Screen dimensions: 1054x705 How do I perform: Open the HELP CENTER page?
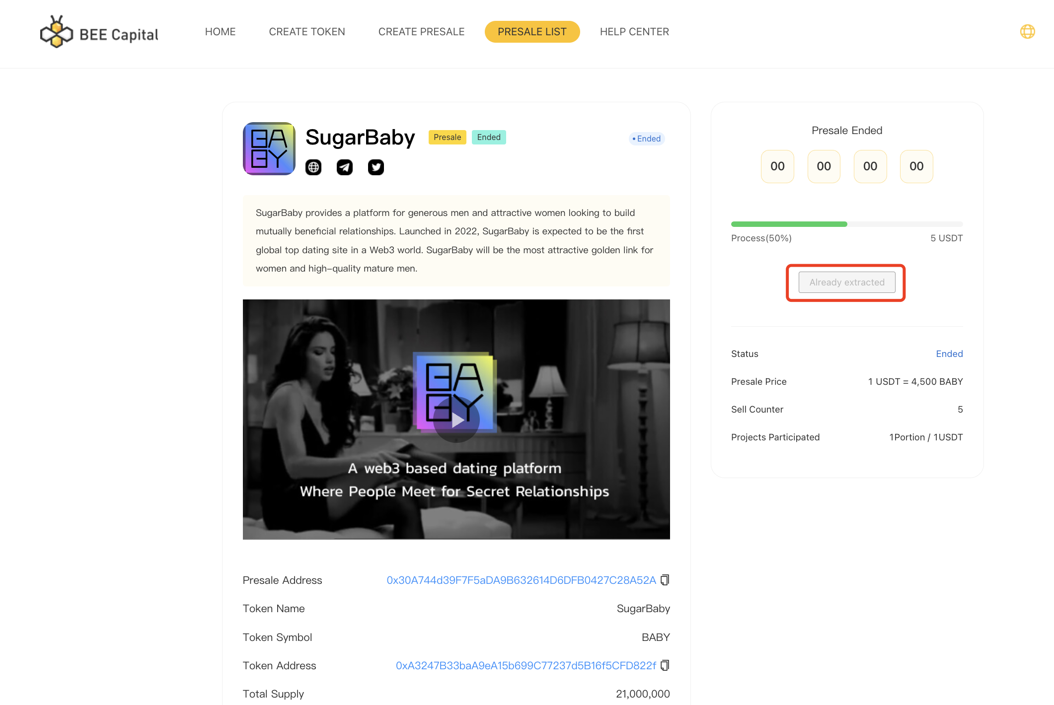[634, 32]
